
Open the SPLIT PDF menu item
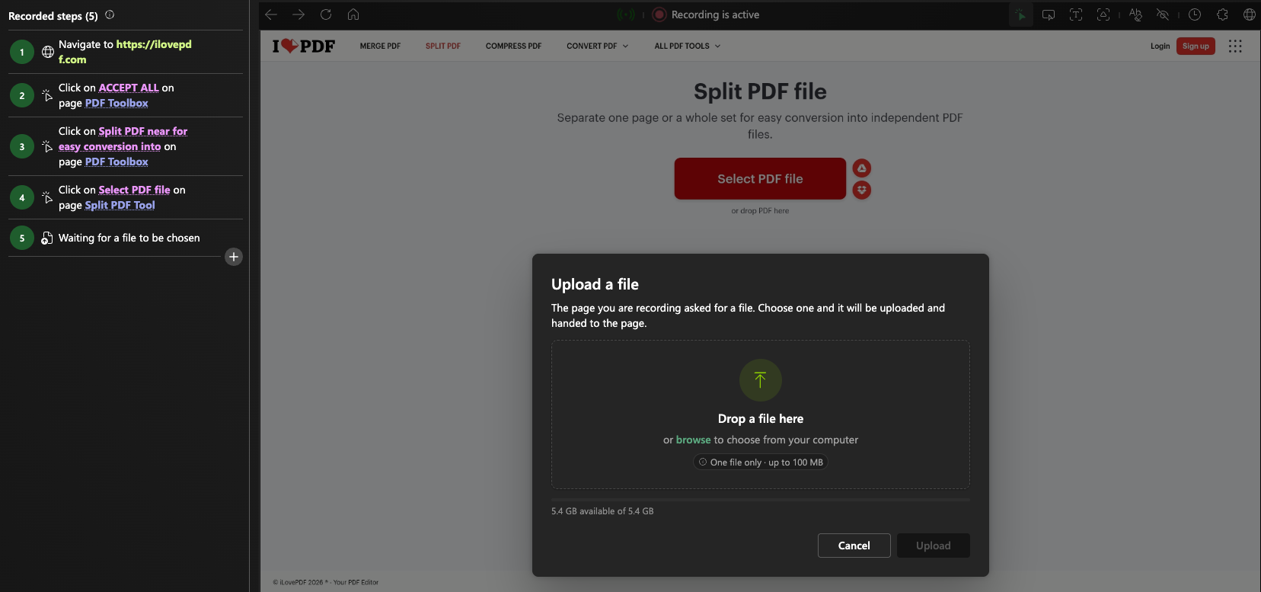[443, 46]
